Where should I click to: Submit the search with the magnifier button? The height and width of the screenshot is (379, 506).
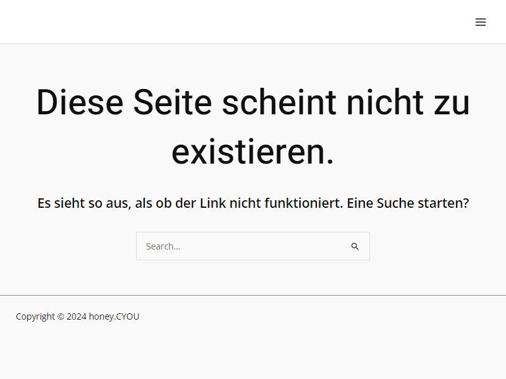coord(355,246)
